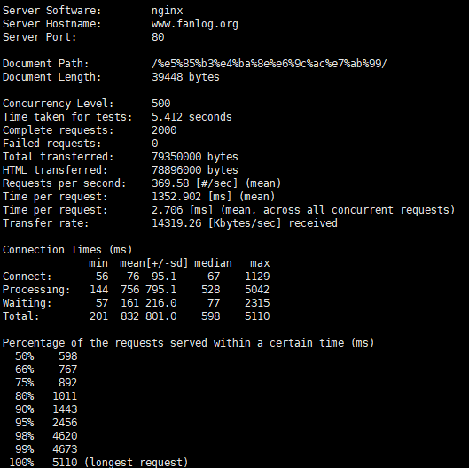Click the time taken 5.412 seconds
This screenshot has height=468, width=469.
192,117
